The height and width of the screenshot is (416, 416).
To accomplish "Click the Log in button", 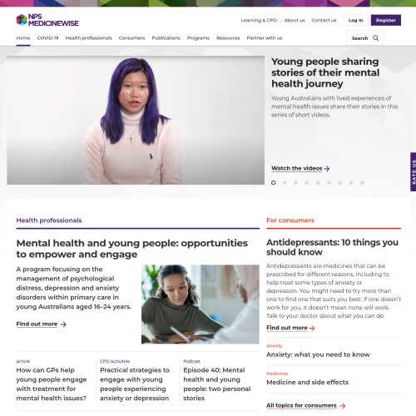I will [356, 20].
